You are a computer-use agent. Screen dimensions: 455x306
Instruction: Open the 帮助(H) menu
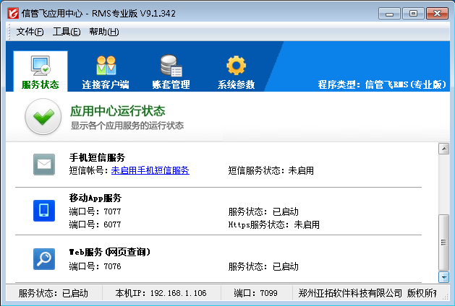[103, 32]
